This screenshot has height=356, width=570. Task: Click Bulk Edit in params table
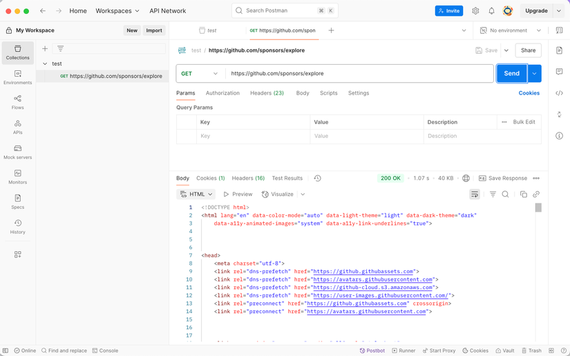[524, 122]
